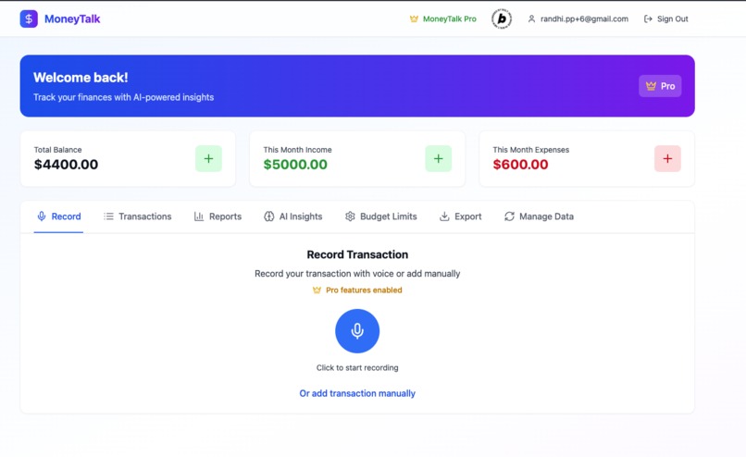
Task: Open the Reports tab
Action: tap(218, 216)
